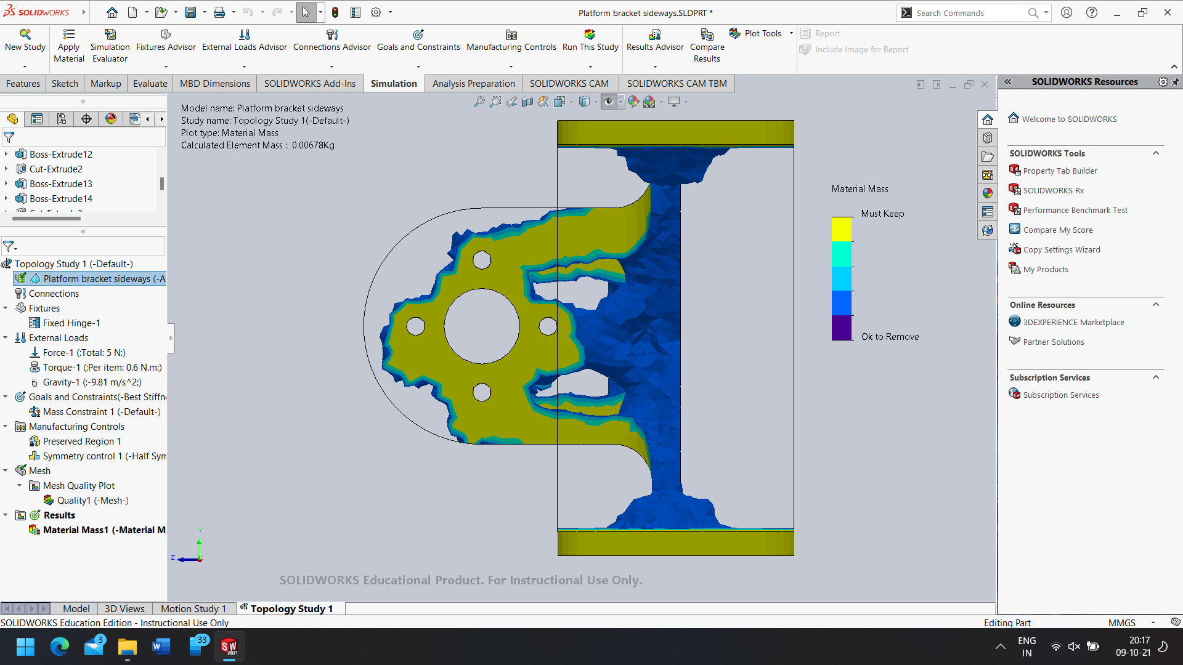Open Copy Settings Wizard link

click(1061, 249)
